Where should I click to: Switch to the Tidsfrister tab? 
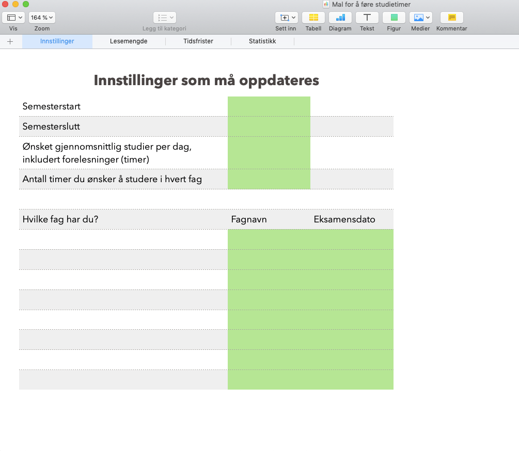point(198,41)
